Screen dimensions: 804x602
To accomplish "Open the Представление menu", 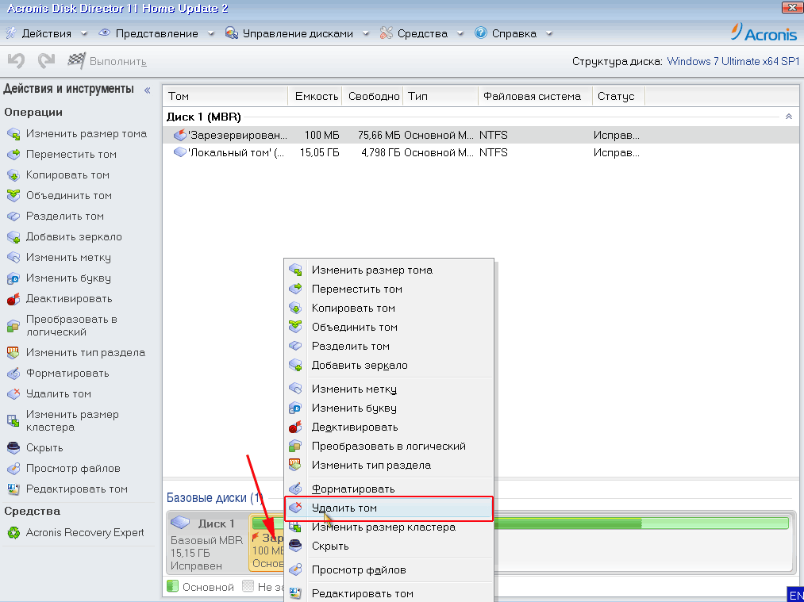I will pyautogui.click(x=156, y=34).
